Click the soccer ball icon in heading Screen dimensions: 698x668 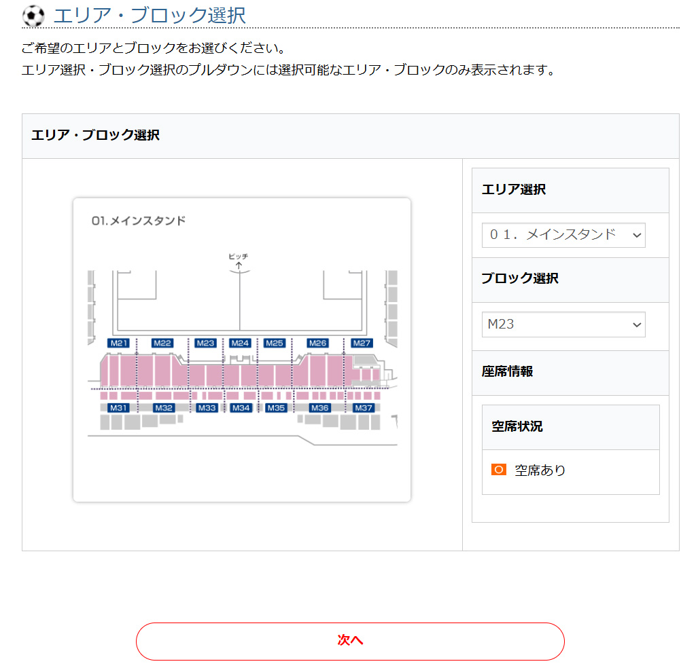(33, 16)
